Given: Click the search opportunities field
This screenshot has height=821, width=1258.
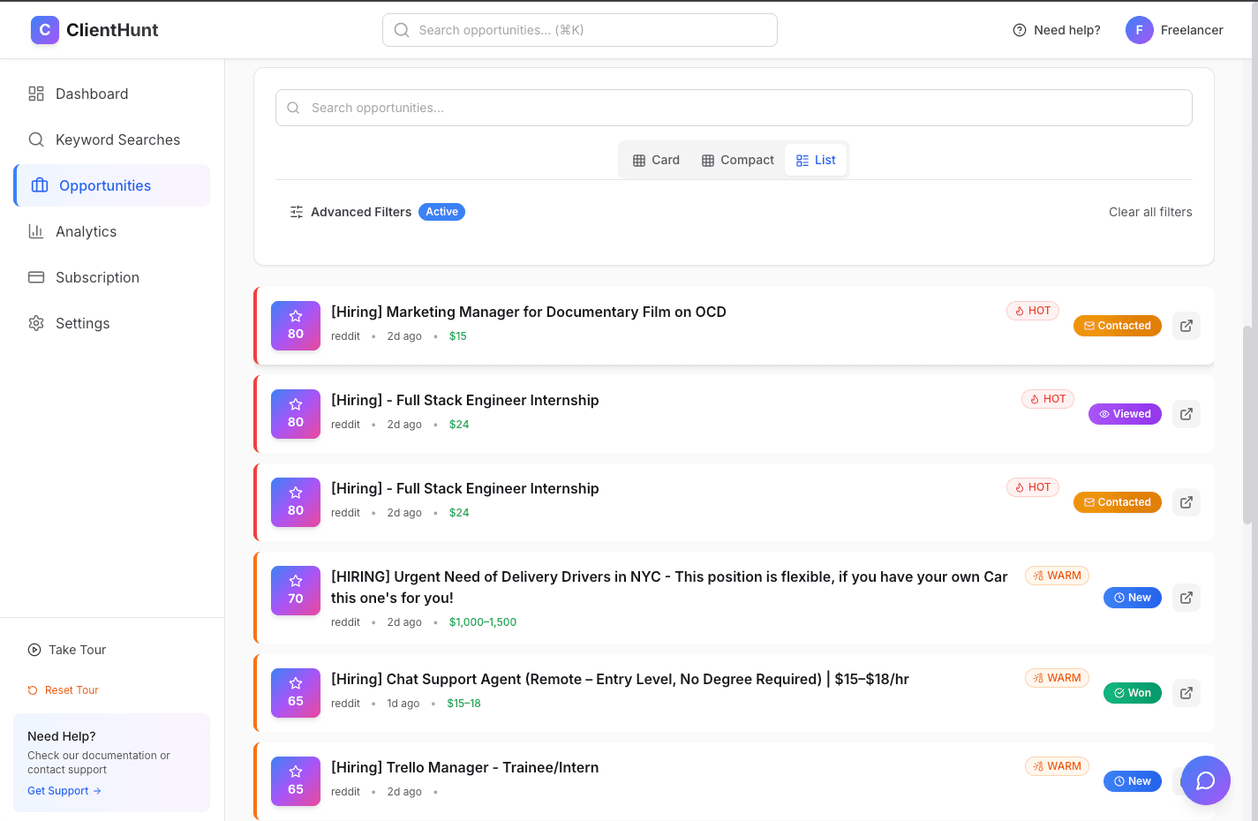Looking at the screenshot, I should 733,107.
